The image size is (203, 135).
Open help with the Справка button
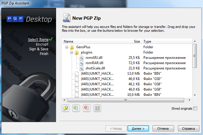[189, 129]
